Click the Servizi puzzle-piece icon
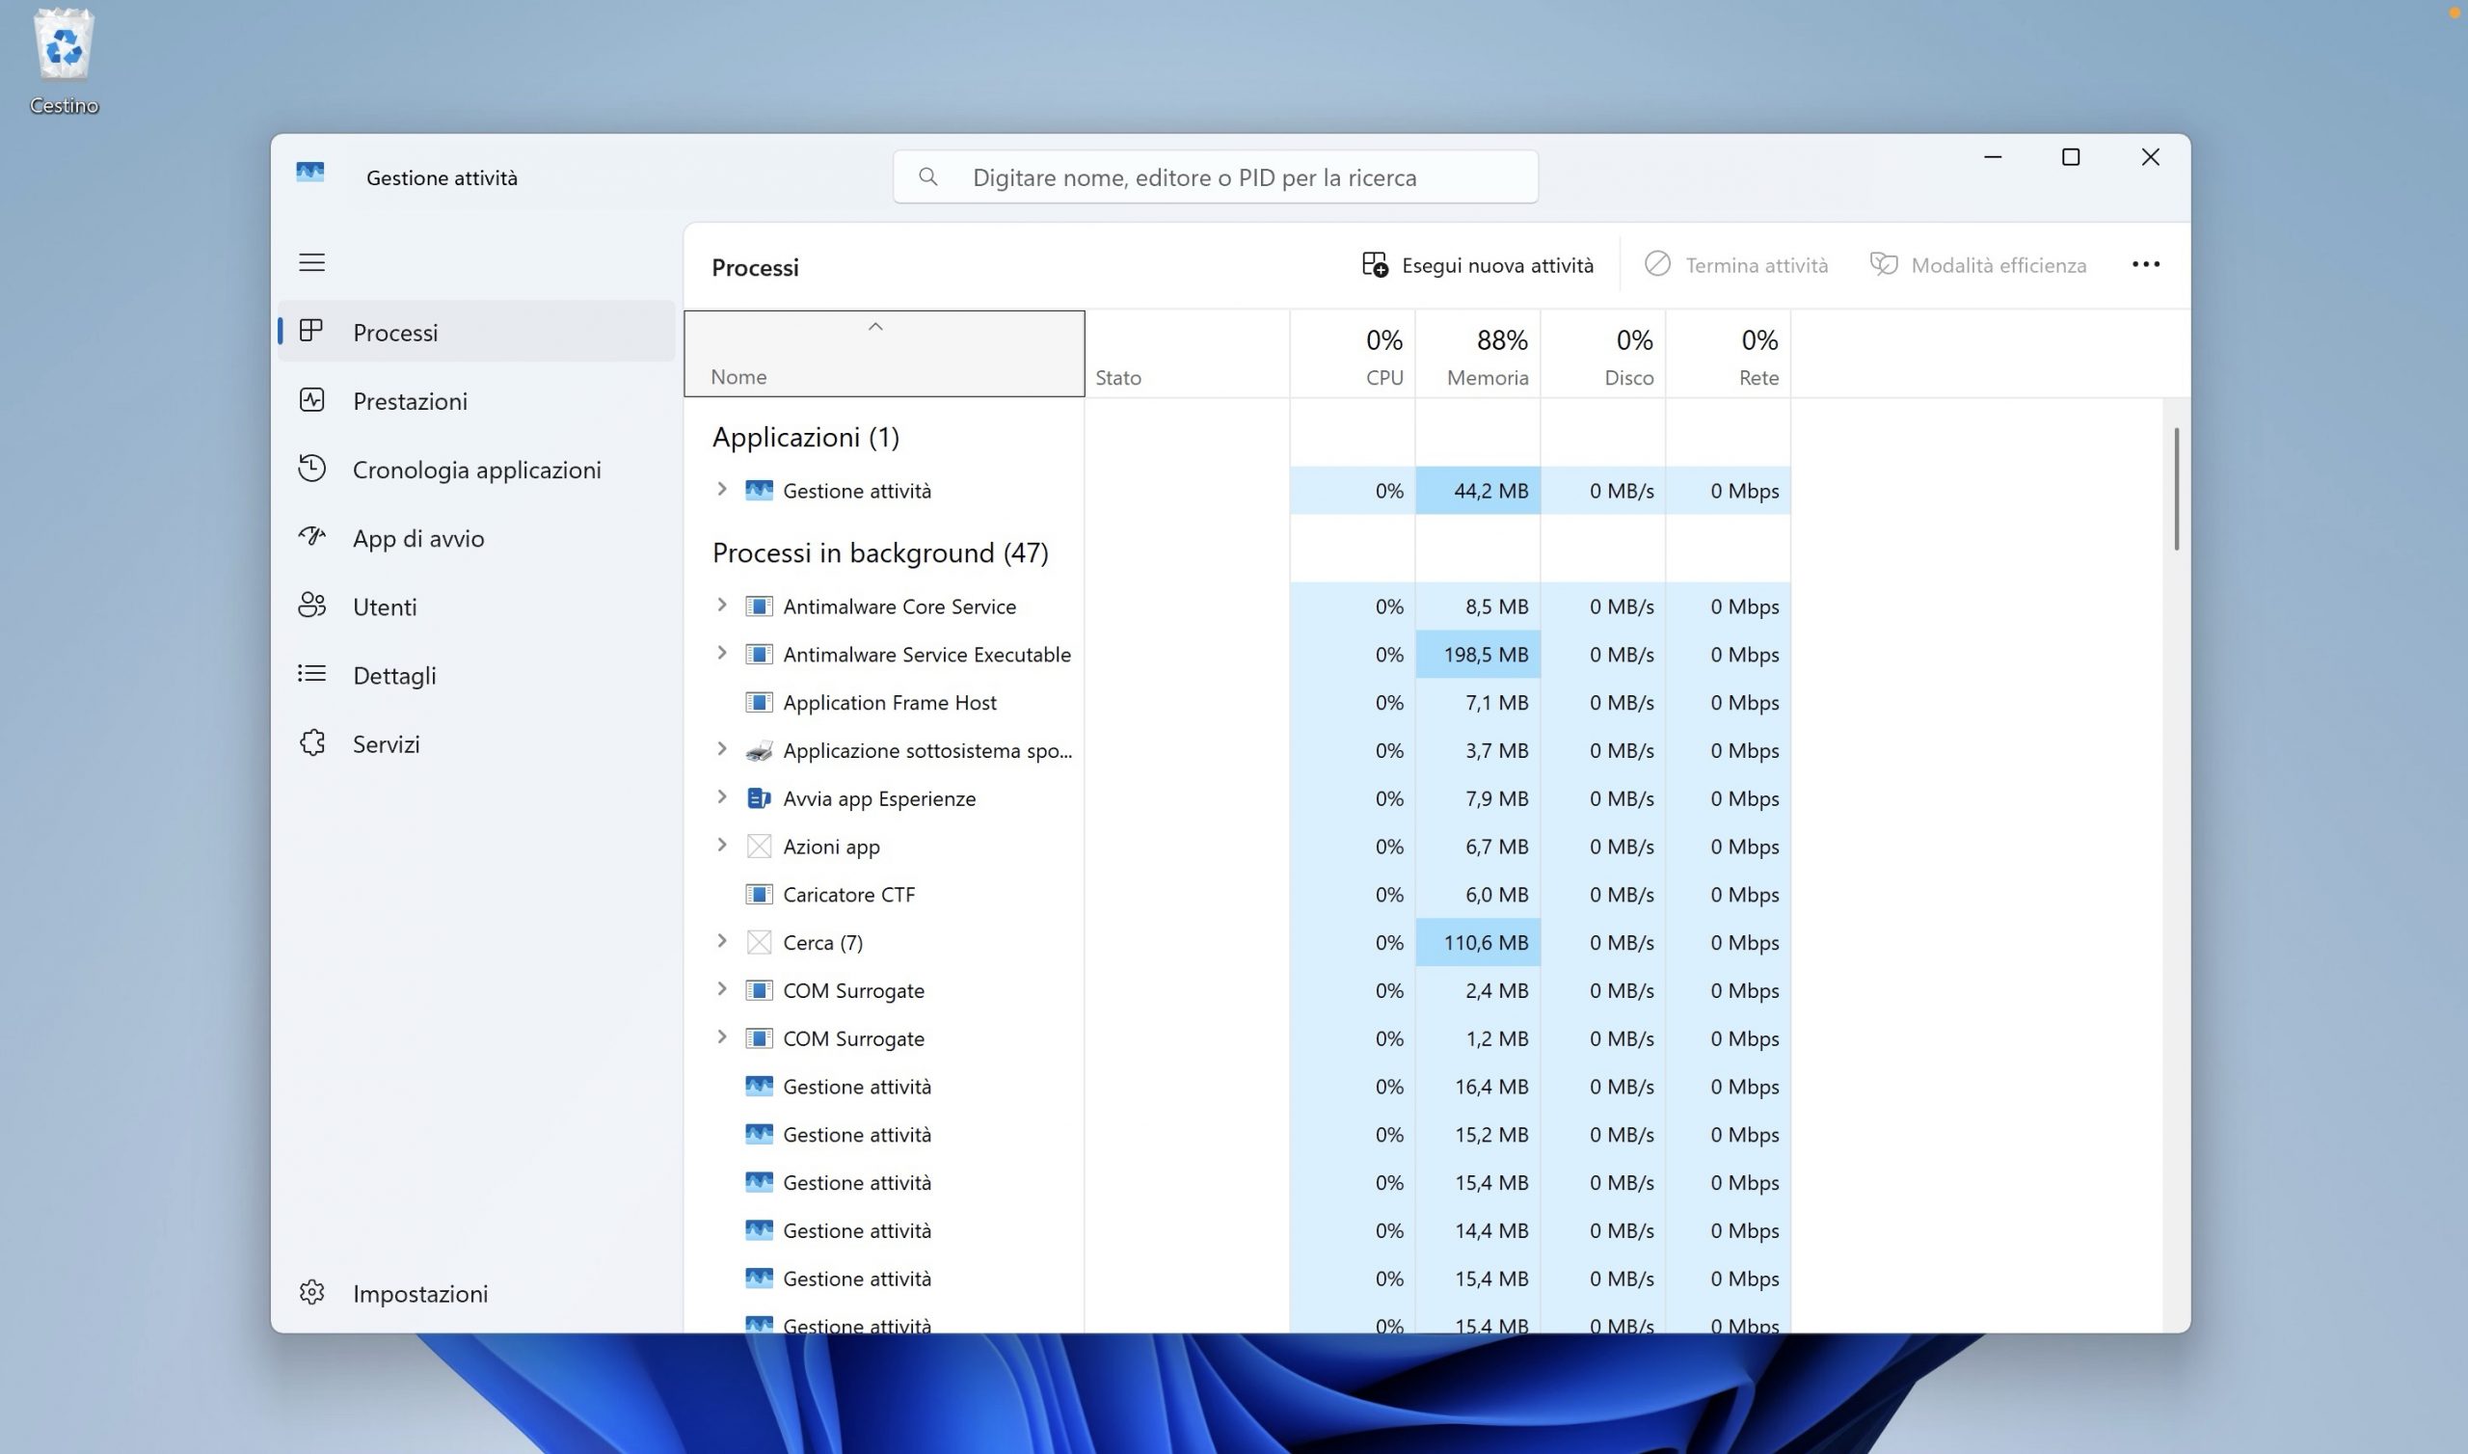This screenshot has height=1454, width=2468. pos(311,742)
